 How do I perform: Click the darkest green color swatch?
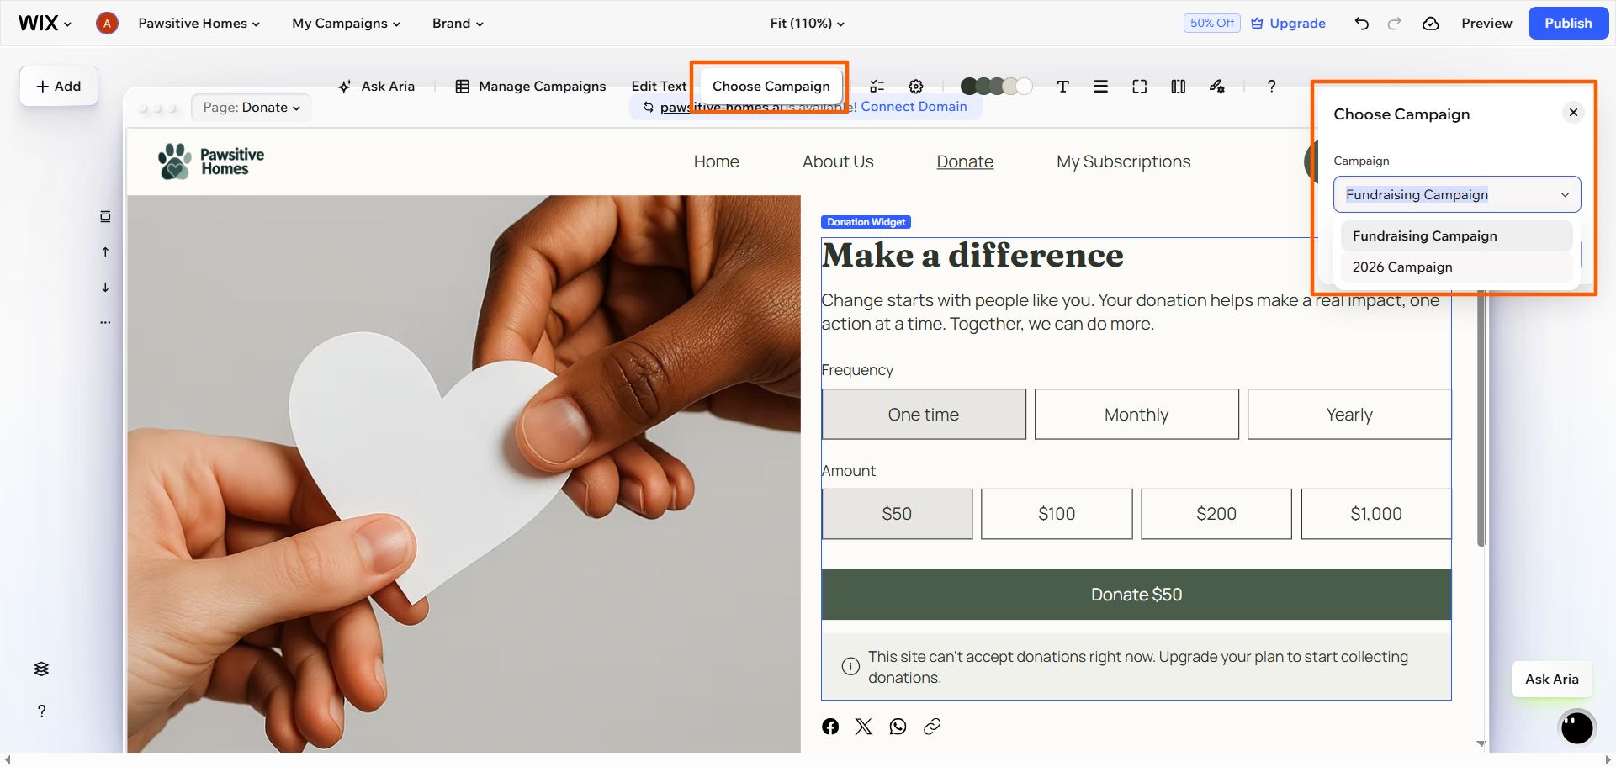(969, 86)
